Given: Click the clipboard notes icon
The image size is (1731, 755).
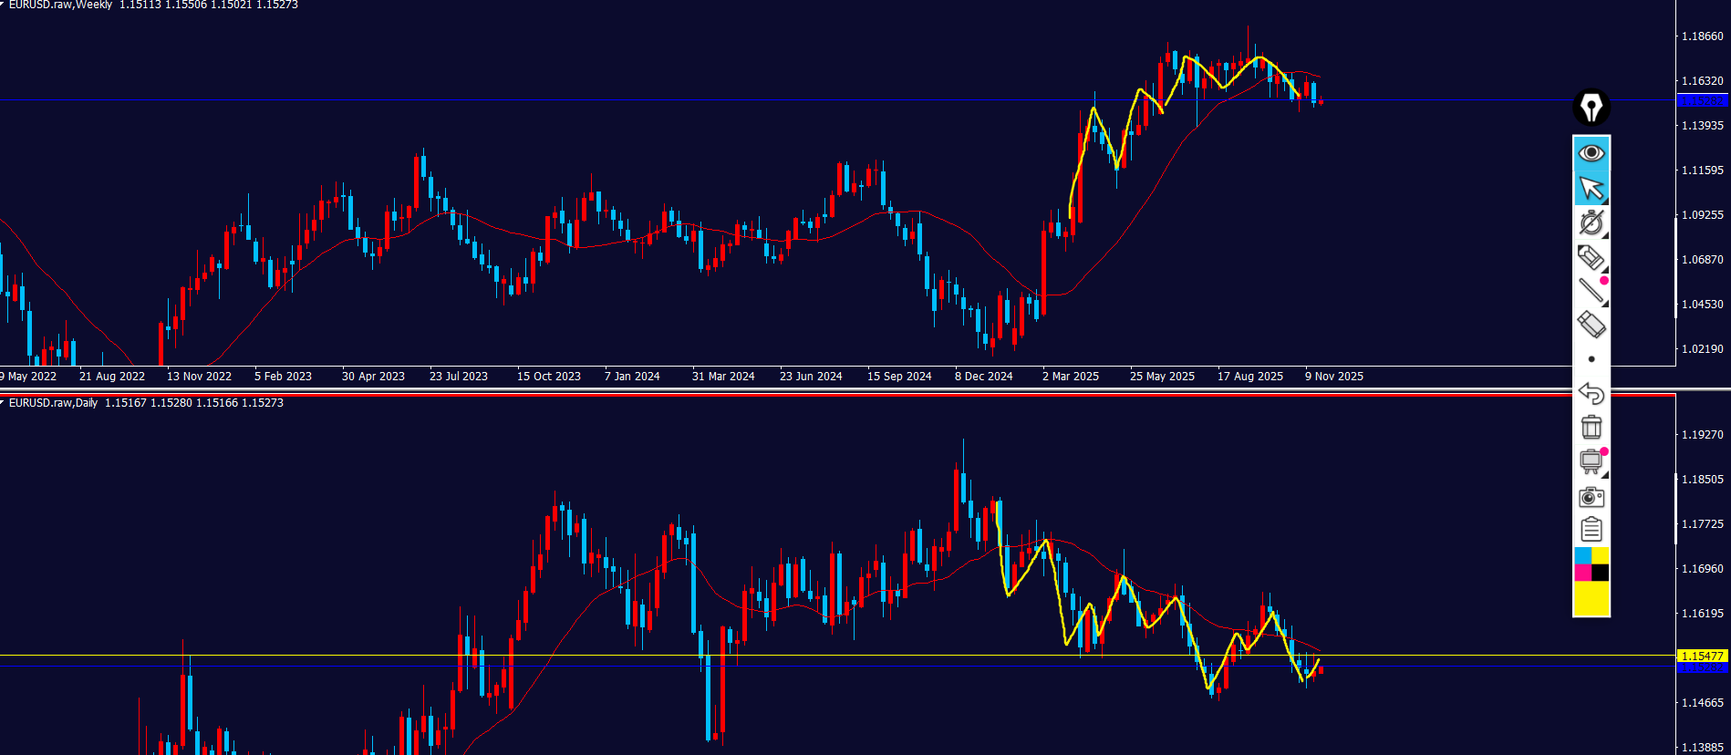Looking at the screenshot, I should coord(1591,530).
